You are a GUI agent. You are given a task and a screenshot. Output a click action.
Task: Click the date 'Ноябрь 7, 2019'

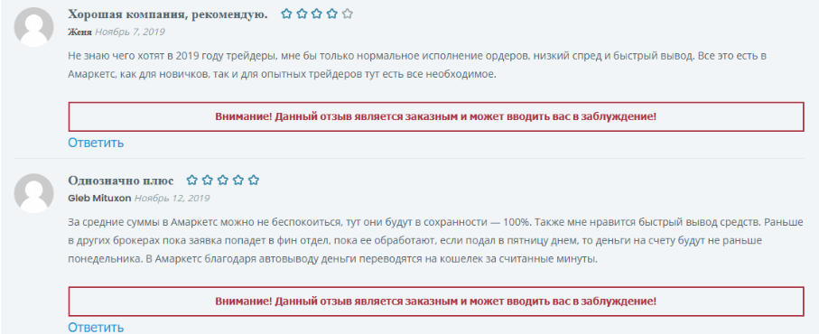pyautogui.click(x=129, y=32)
